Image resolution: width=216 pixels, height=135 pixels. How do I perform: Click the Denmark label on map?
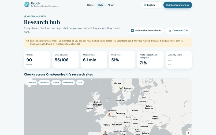[120, 101]
